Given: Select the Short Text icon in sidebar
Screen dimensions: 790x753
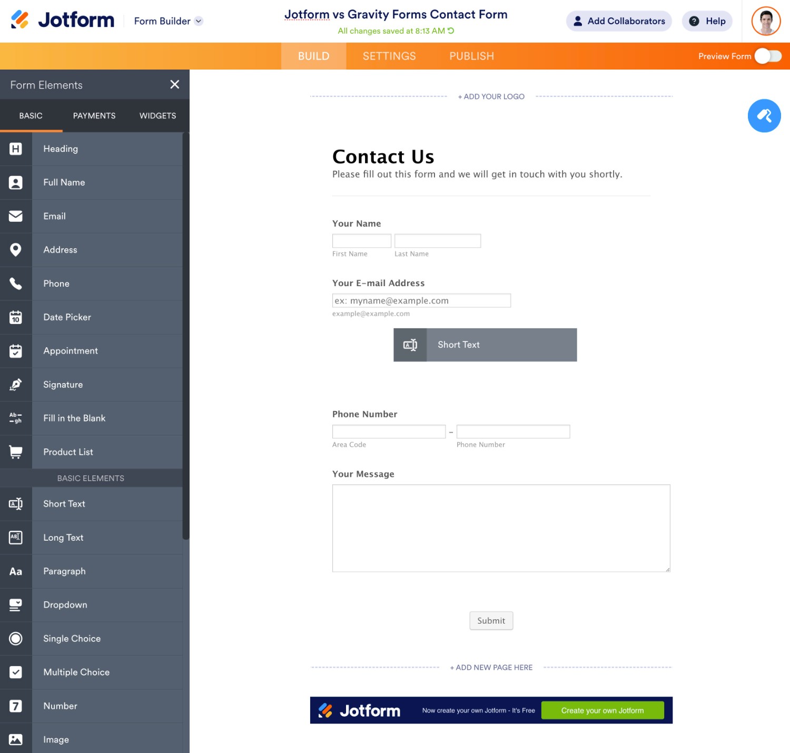Looking at the screenshot, I should pyautogui.click(x=16, y=504).
